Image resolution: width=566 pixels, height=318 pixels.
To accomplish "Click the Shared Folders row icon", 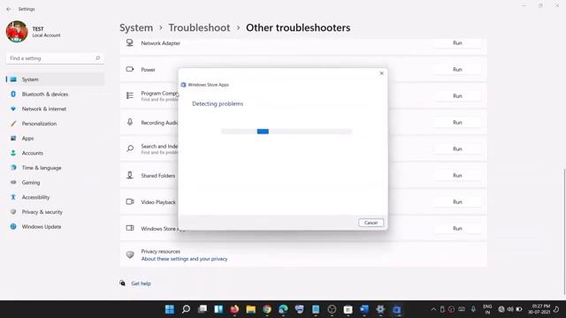I will (130, 175).
